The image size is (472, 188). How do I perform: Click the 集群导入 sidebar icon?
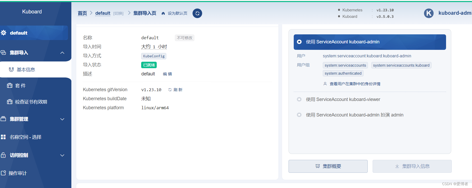click(3, 53)
